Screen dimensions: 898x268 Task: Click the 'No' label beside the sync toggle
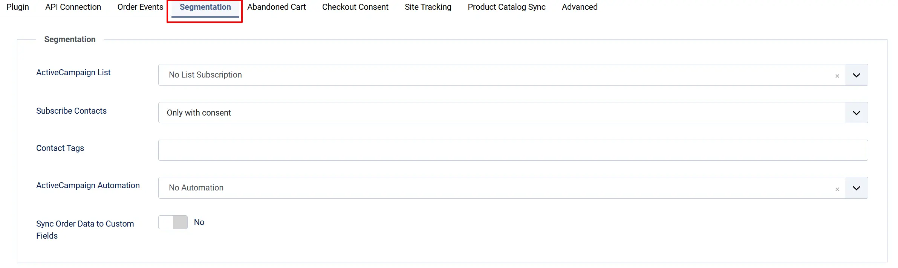199,222
